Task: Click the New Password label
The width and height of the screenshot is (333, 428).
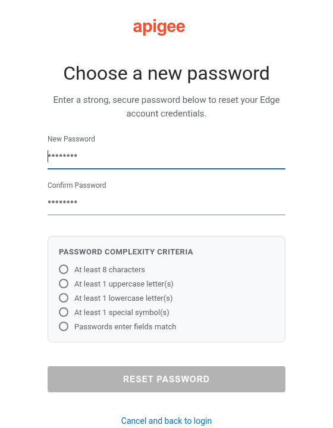Action: [71, 139]
